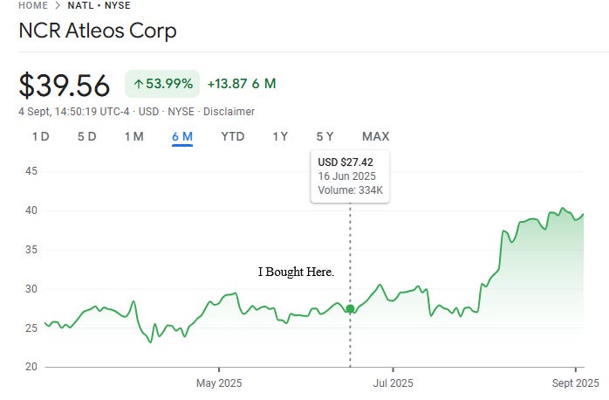Viewport: 609px width, 400px height.
Task: Click the 35 y-axis label
Action: pyautogui.click(x=31, y=250)
